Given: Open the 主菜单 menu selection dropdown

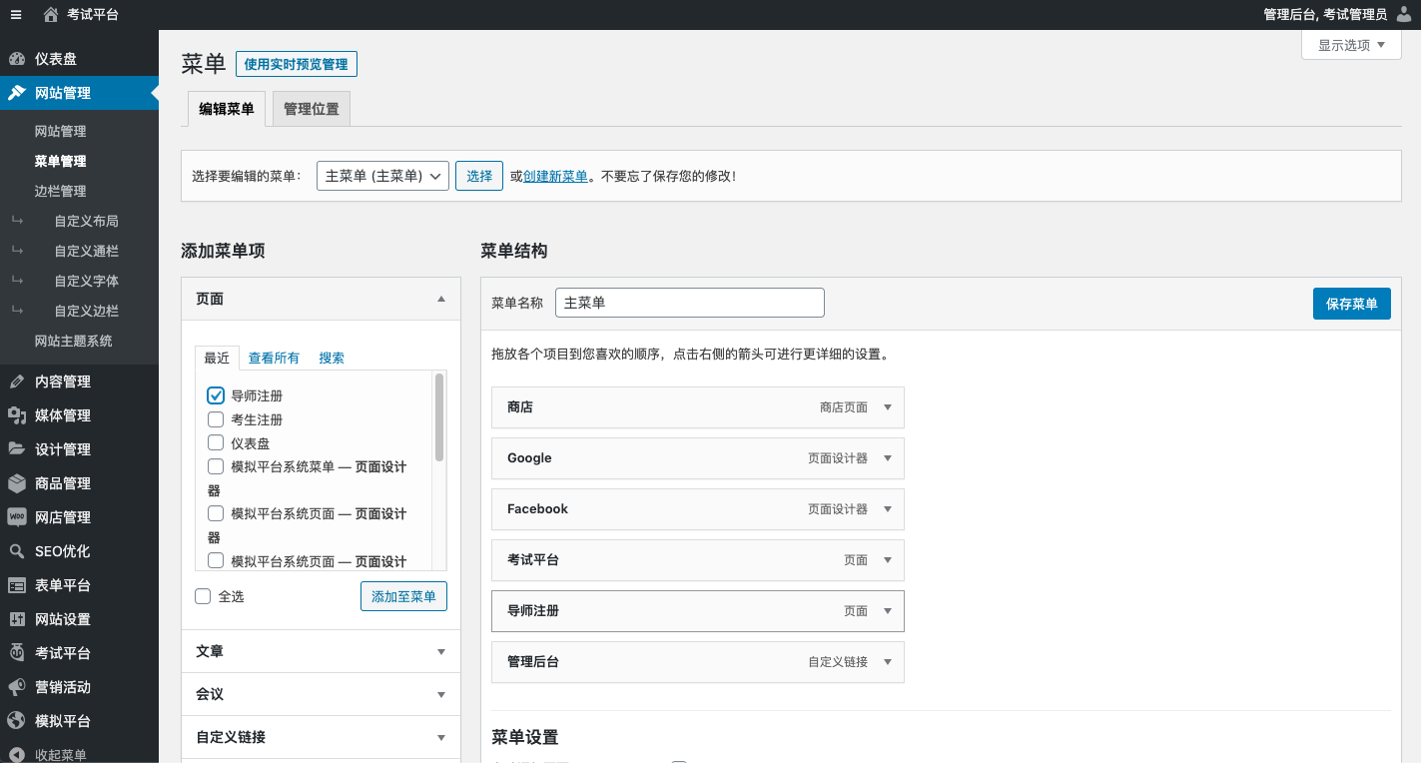Looking at the screenshot, I should (382, 176).
